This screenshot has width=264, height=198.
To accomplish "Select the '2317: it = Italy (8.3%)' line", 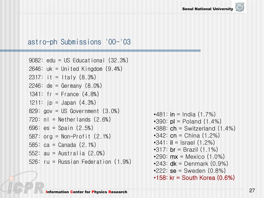I will (62, 77).
